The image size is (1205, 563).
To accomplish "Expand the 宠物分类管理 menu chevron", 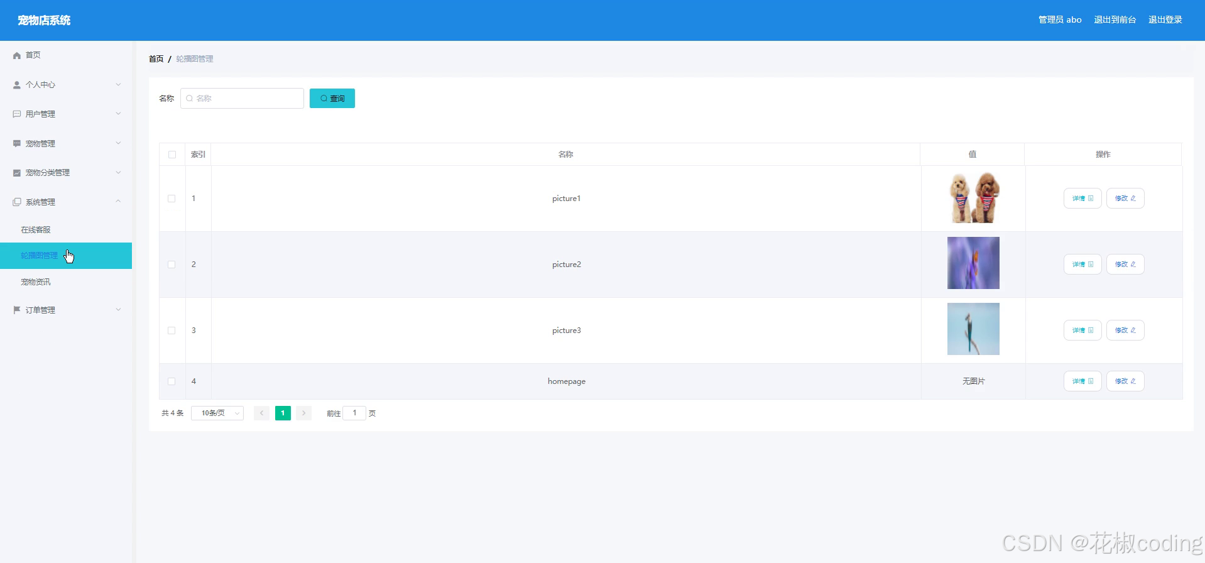I will point(118,172).
